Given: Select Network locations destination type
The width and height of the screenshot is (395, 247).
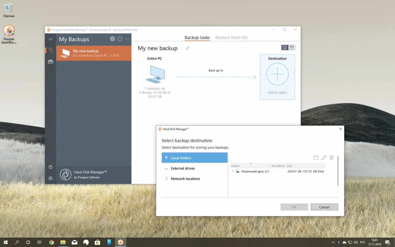Looking at the screenshot, I should pos(195,179).
